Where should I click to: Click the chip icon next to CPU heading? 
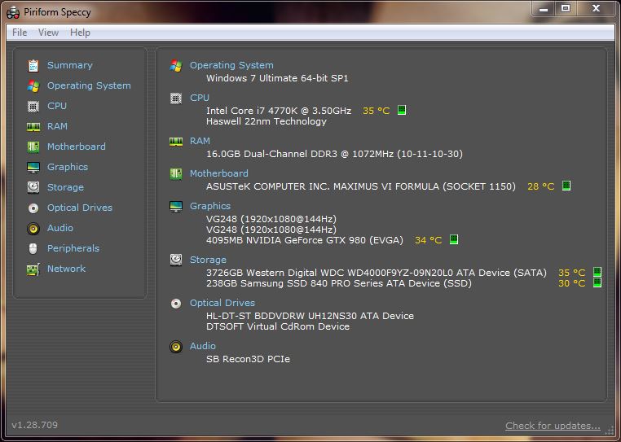click(176, 98)
